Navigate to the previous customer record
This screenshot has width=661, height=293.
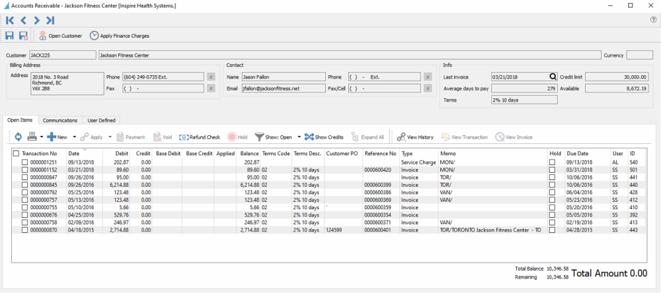point(23,20)
